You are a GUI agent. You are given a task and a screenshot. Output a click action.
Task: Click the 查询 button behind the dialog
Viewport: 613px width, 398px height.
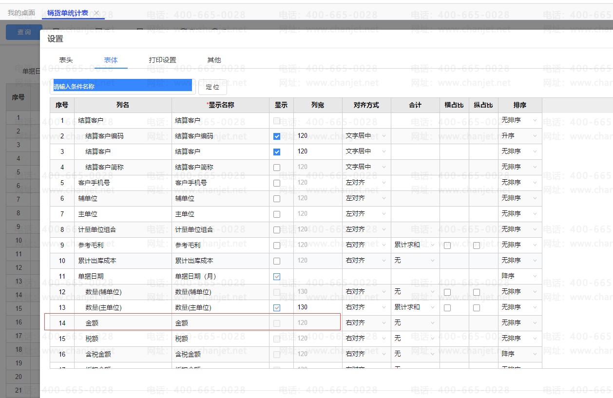point(24,32)
